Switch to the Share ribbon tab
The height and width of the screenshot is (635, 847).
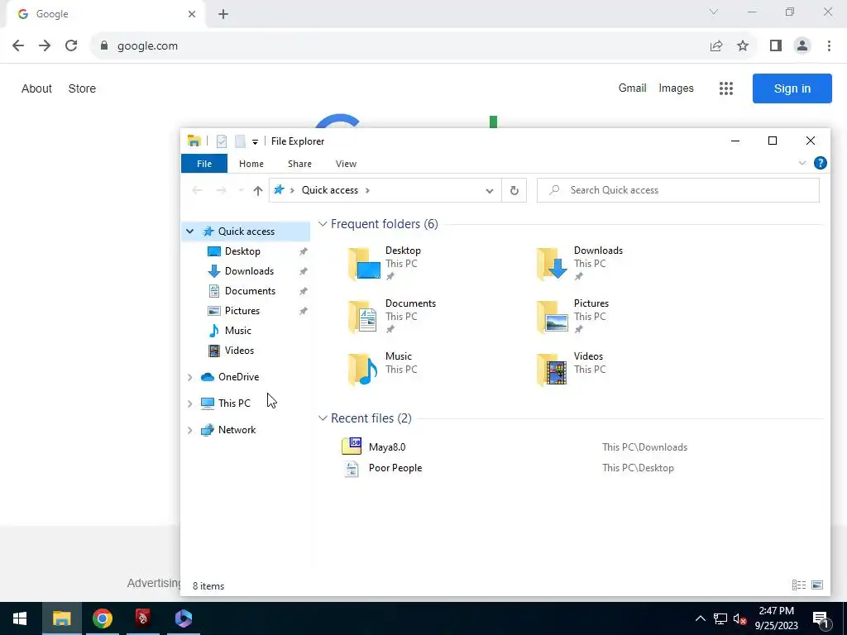299,164
